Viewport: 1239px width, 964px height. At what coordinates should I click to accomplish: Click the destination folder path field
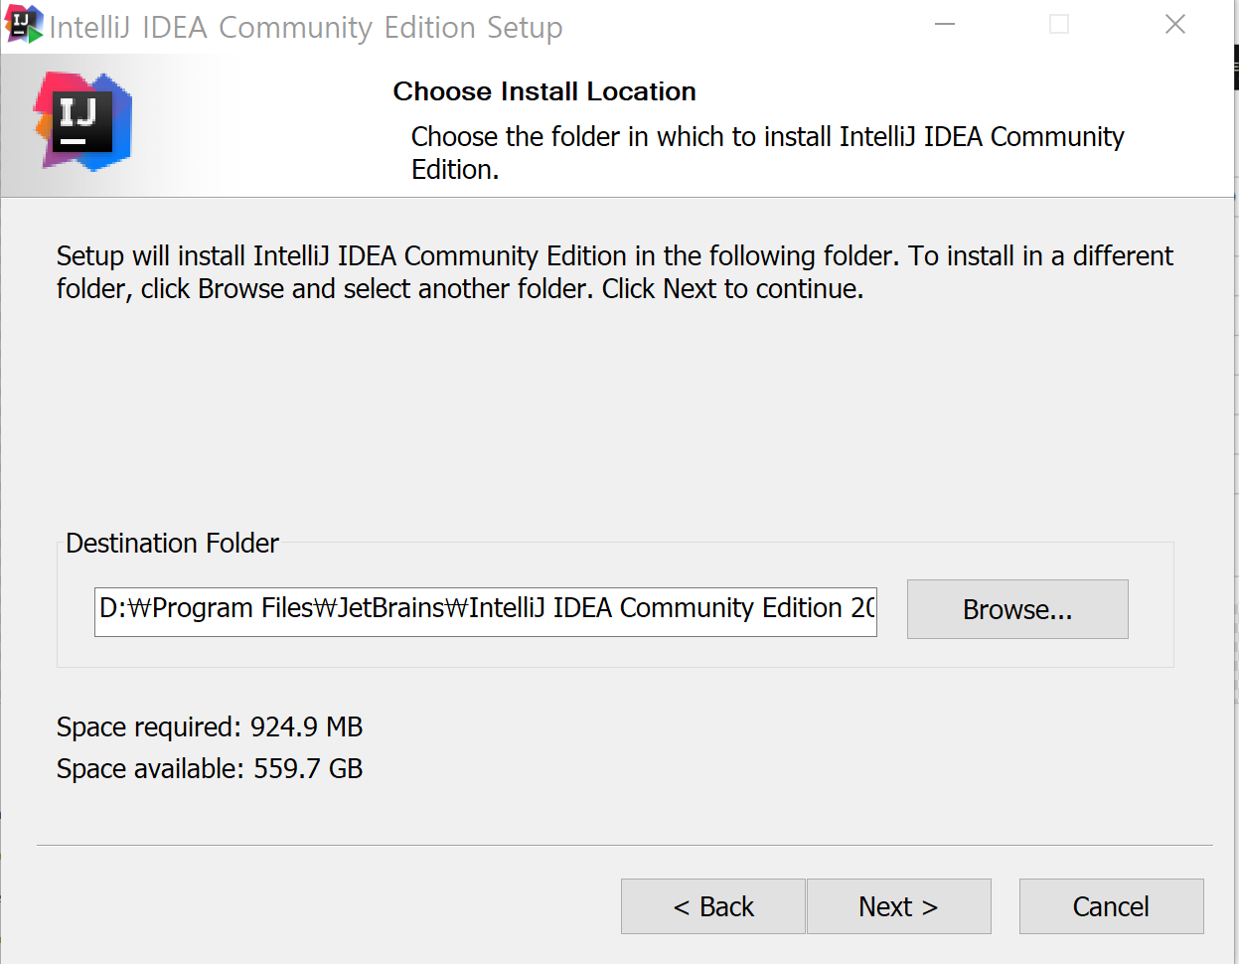point(485,610)
